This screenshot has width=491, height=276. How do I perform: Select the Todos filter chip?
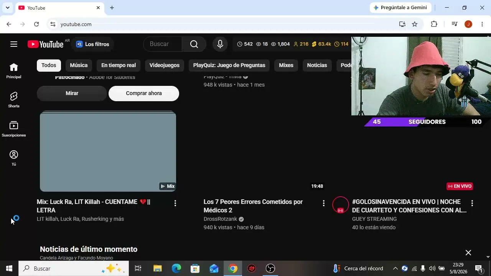pos(49,65)
